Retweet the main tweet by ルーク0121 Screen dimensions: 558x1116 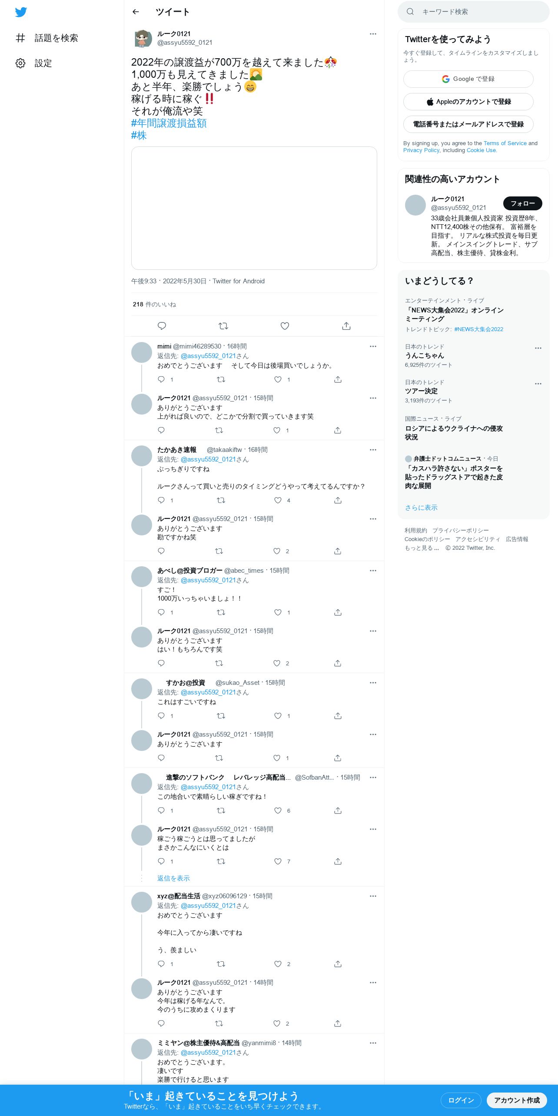pos(223,326)
